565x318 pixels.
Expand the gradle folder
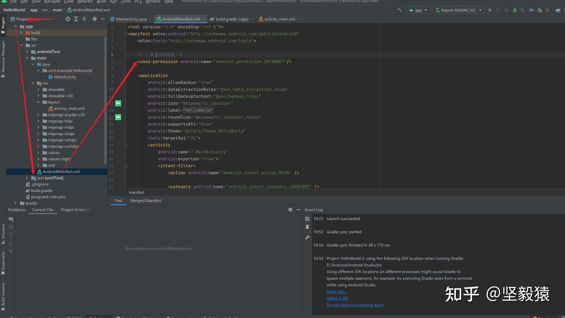click(16, 203)
